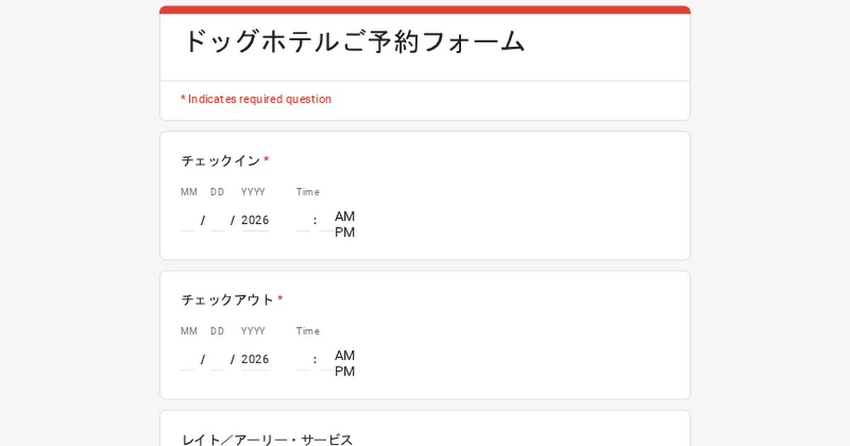This screenshot has height=446, width=850.
Task: Click the check-in month (MM) field
Action: (188, 220)
